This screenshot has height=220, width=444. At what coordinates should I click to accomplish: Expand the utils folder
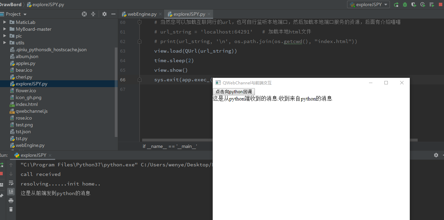coord(4,43)
